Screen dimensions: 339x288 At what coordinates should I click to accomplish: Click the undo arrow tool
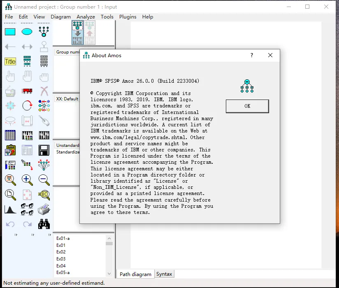(x=10, y=224)
